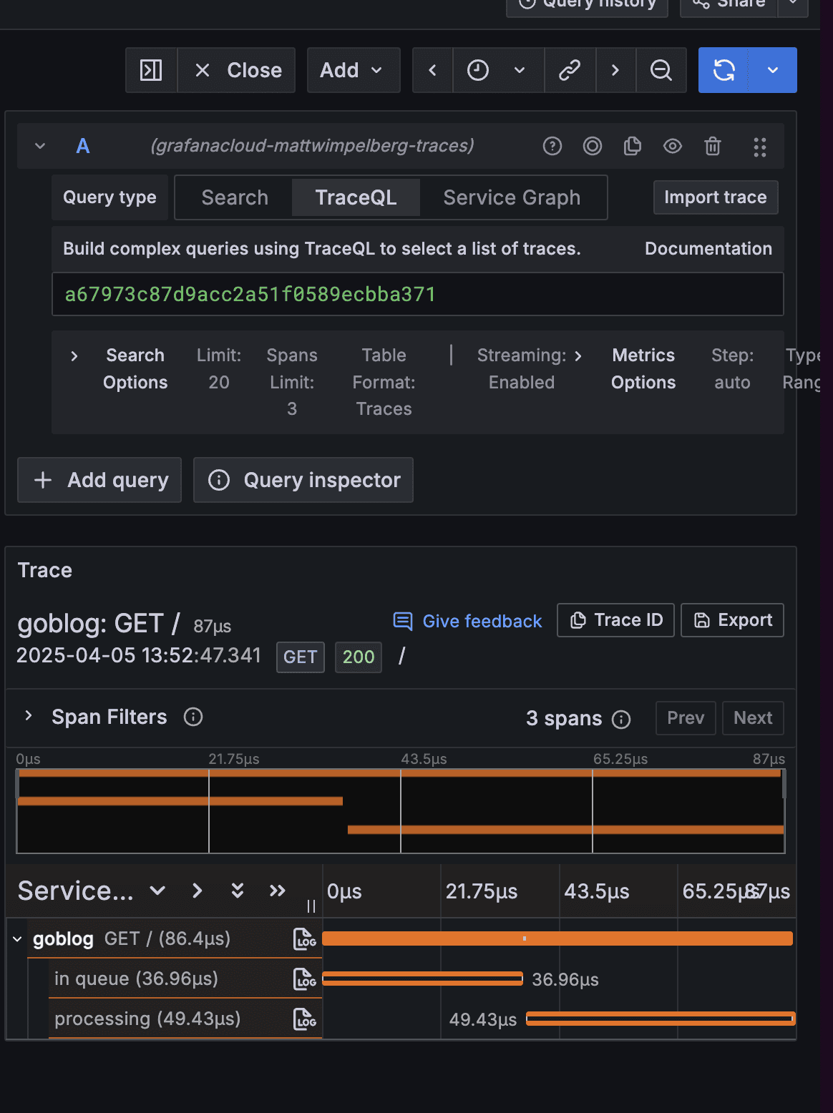Open the help icon for query A
The image size is (833, 1113).
click(552, 146)
